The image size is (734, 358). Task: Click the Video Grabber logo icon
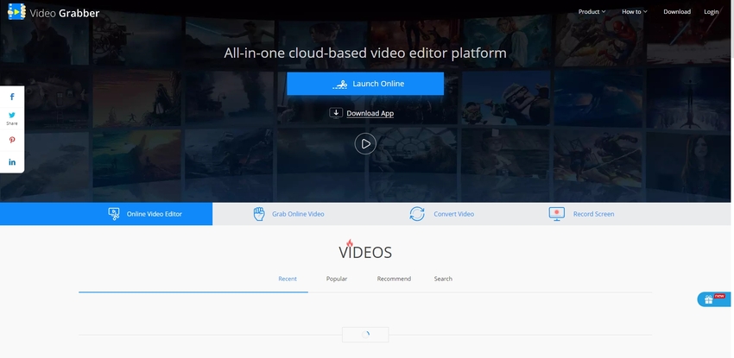[x=16, y=12]
